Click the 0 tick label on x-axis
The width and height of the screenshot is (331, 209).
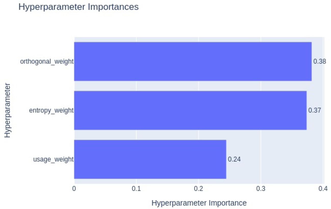point(74,189)
